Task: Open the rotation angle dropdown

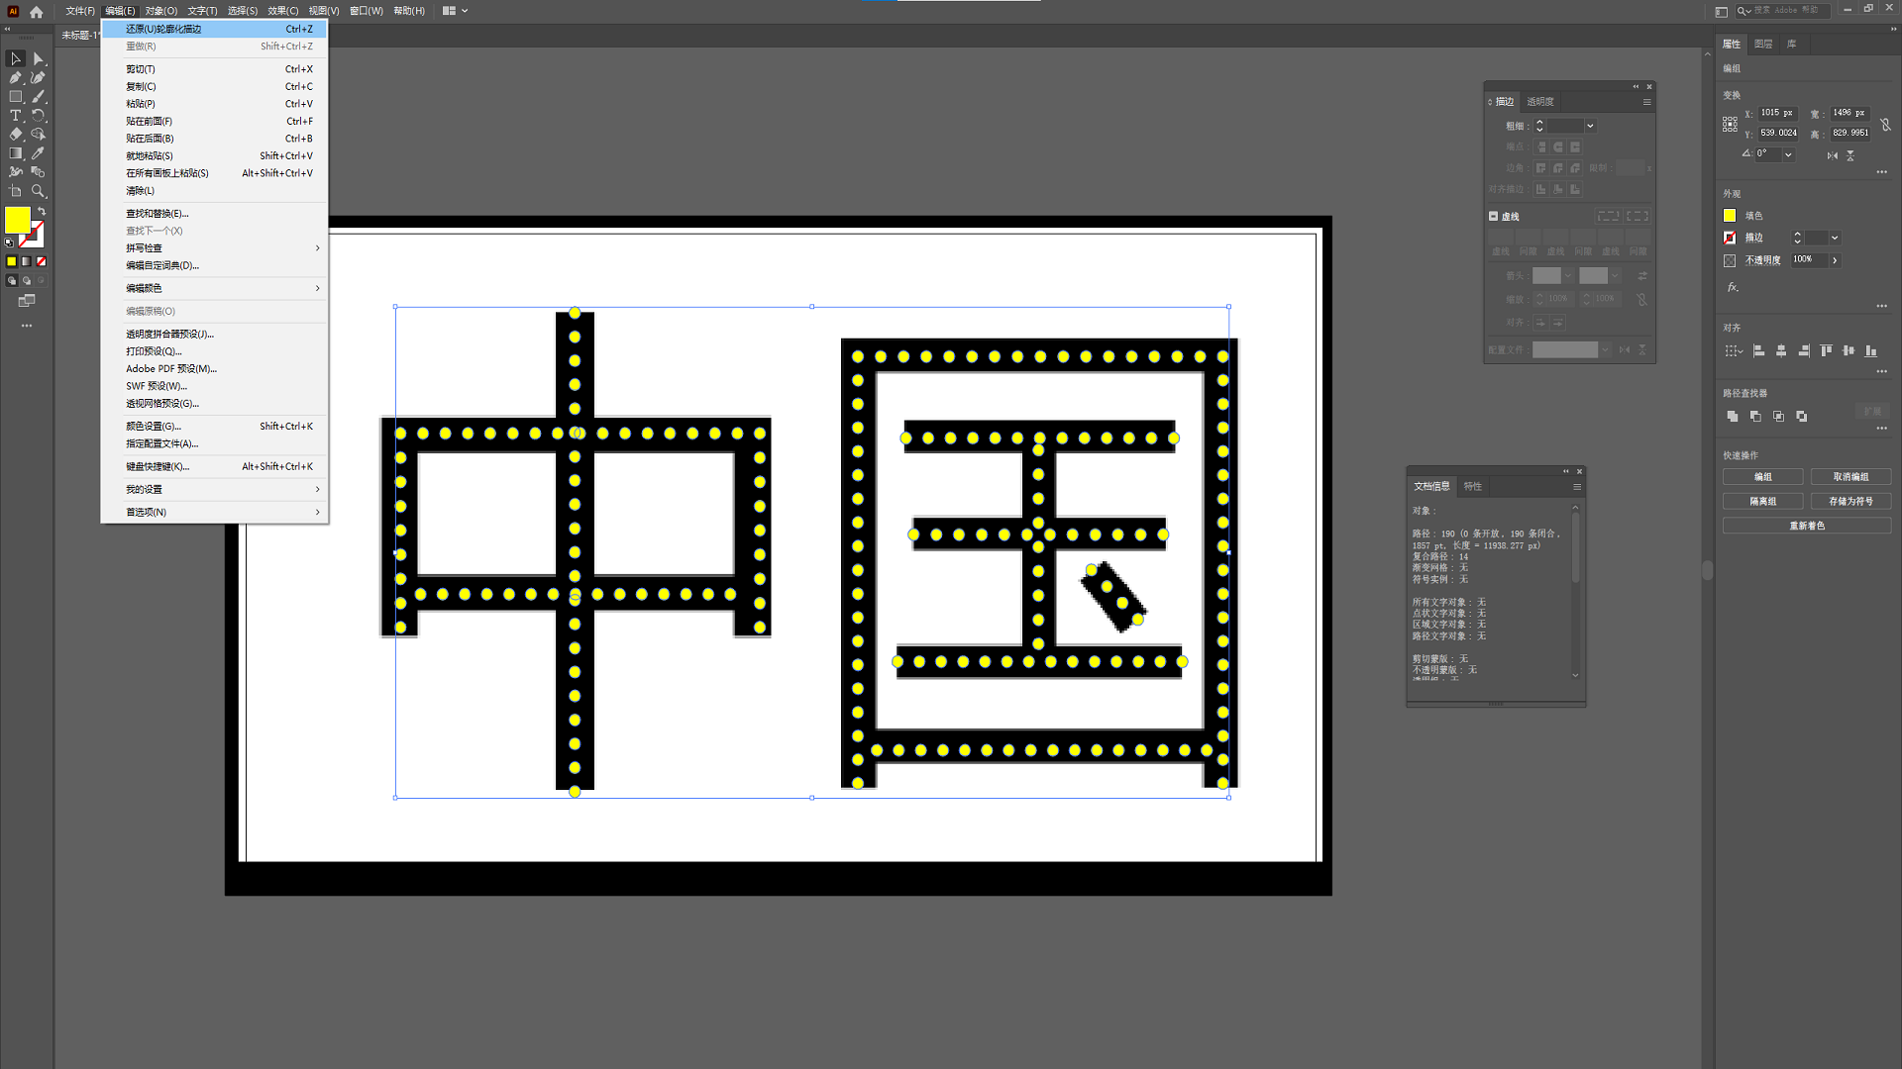Action: click(x=1788, y=154)
